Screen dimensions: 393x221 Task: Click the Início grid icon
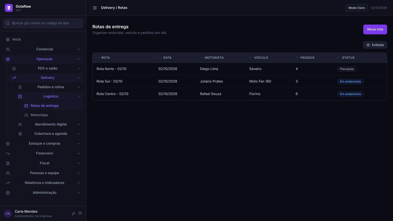[x=8, y=40]
